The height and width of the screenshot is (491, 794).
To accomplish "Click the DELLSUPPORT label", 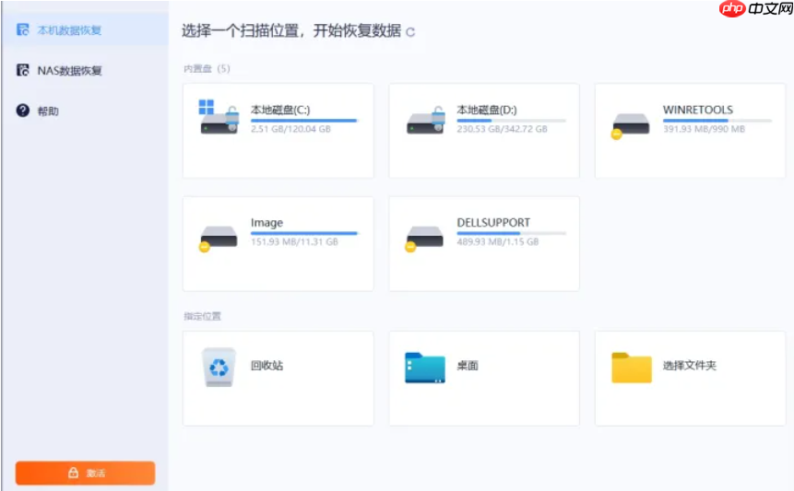I will [x=493, y=223].
